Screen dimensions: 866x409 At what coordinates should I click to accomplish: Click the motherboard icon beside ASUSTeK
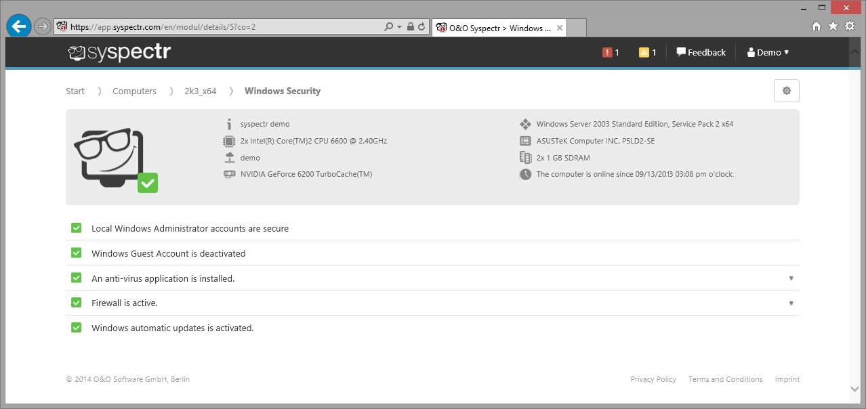pyautogui.click(x=525, y=141)
